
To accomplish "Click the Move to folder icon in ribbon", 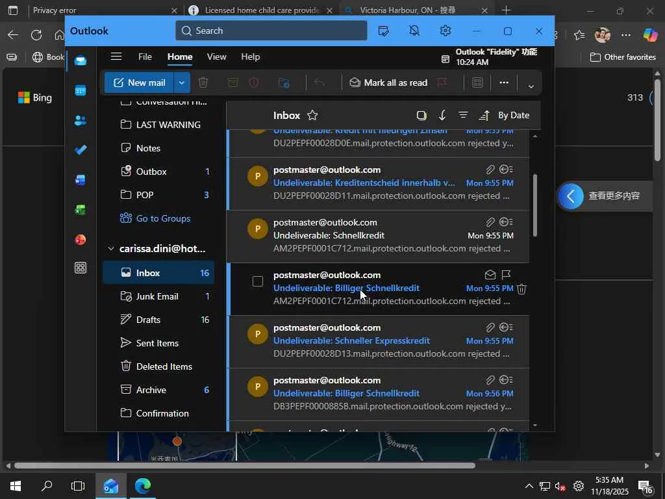I will tap(284, 83).
